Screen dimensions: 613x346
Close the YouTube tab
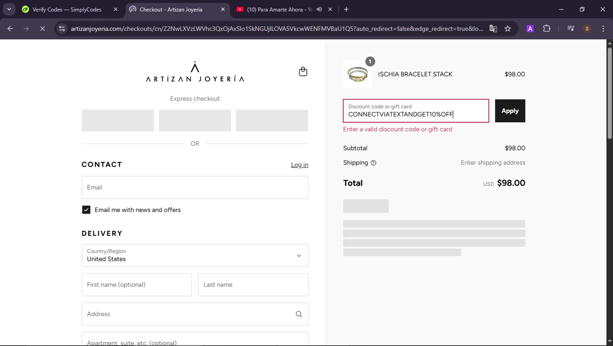coord(330,9)
